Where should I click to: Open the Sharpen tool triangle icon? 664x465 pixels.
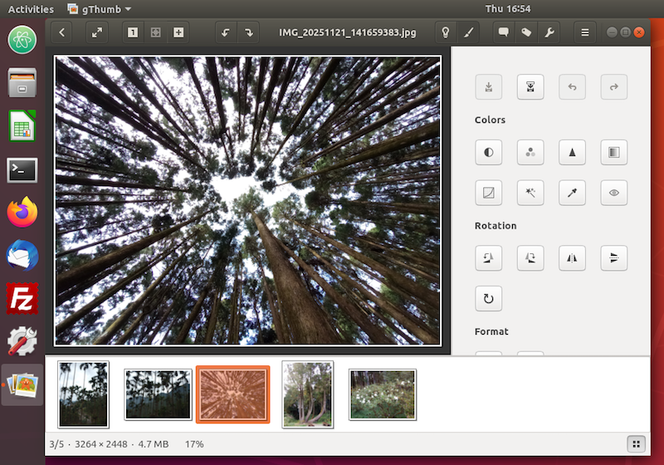(x=572, y=153)
